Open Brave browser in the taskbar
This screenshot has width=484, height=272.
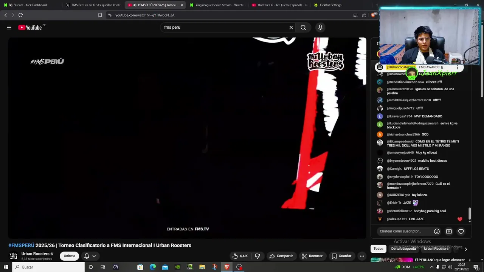(x=227, y=267)
